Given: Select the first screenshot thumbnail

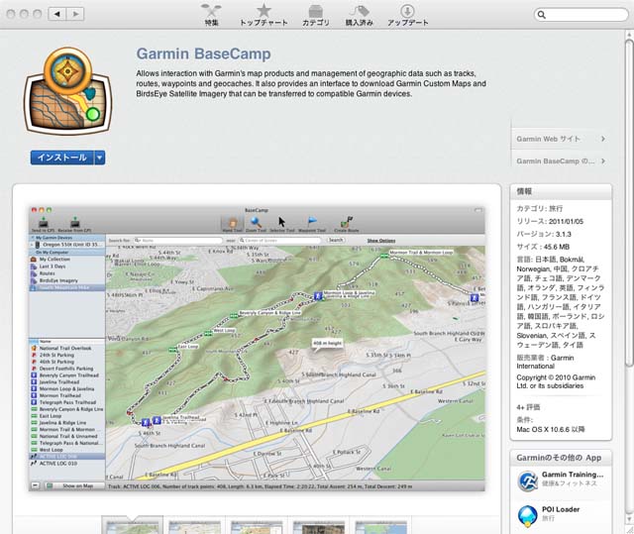Looking at the screenshot, I should [x=132, y=526].
